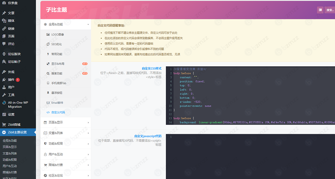The image size is (335, 179).
Task: Click the 社区&论坛 icon in theme panel
Action: pyautogui.click(x=45, y=176)
